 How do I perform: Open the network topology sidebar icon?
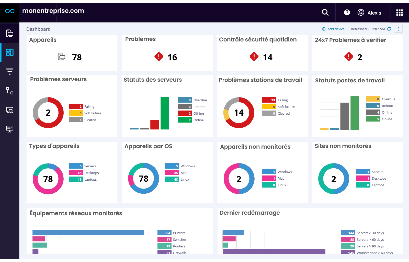10,91
